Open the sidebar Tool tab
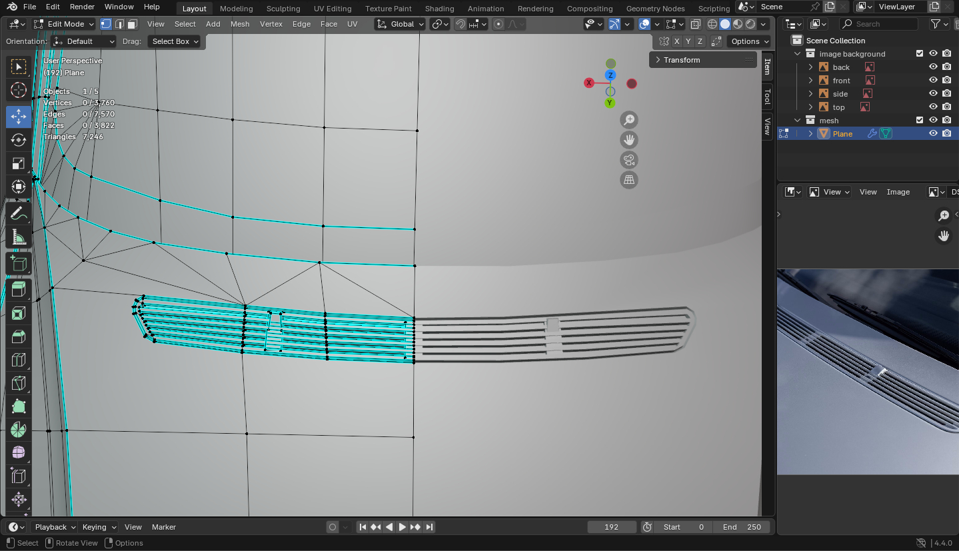 point(768,97)
